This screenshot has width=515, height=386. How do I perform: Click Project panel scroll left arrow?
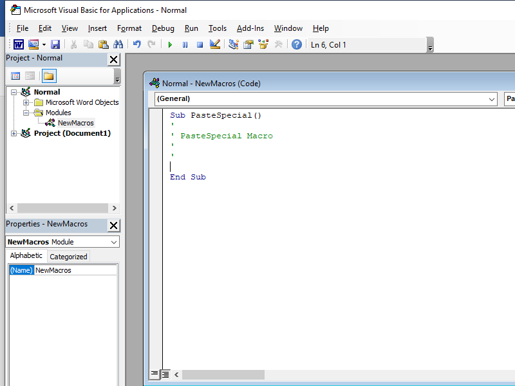pos(12,208)
